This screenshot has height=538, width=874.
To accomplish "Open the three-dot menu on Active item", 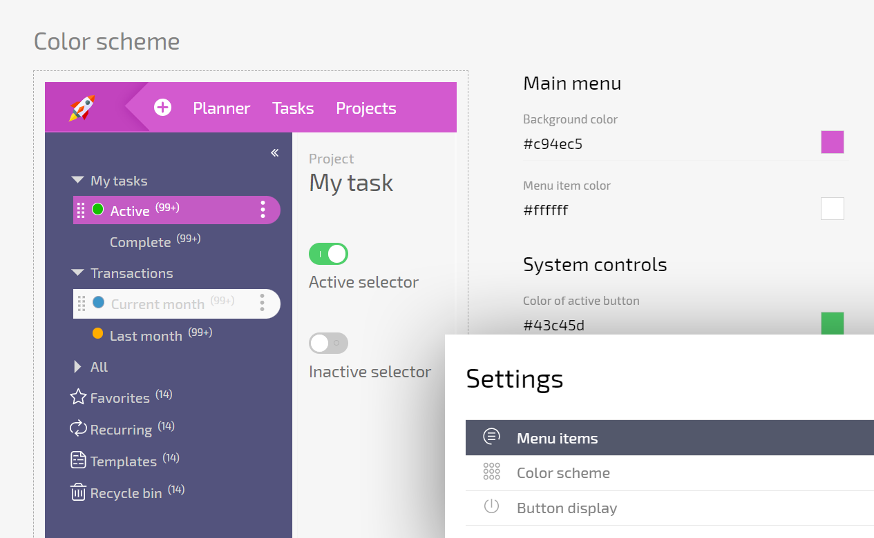I will click(x=263, y=210).
